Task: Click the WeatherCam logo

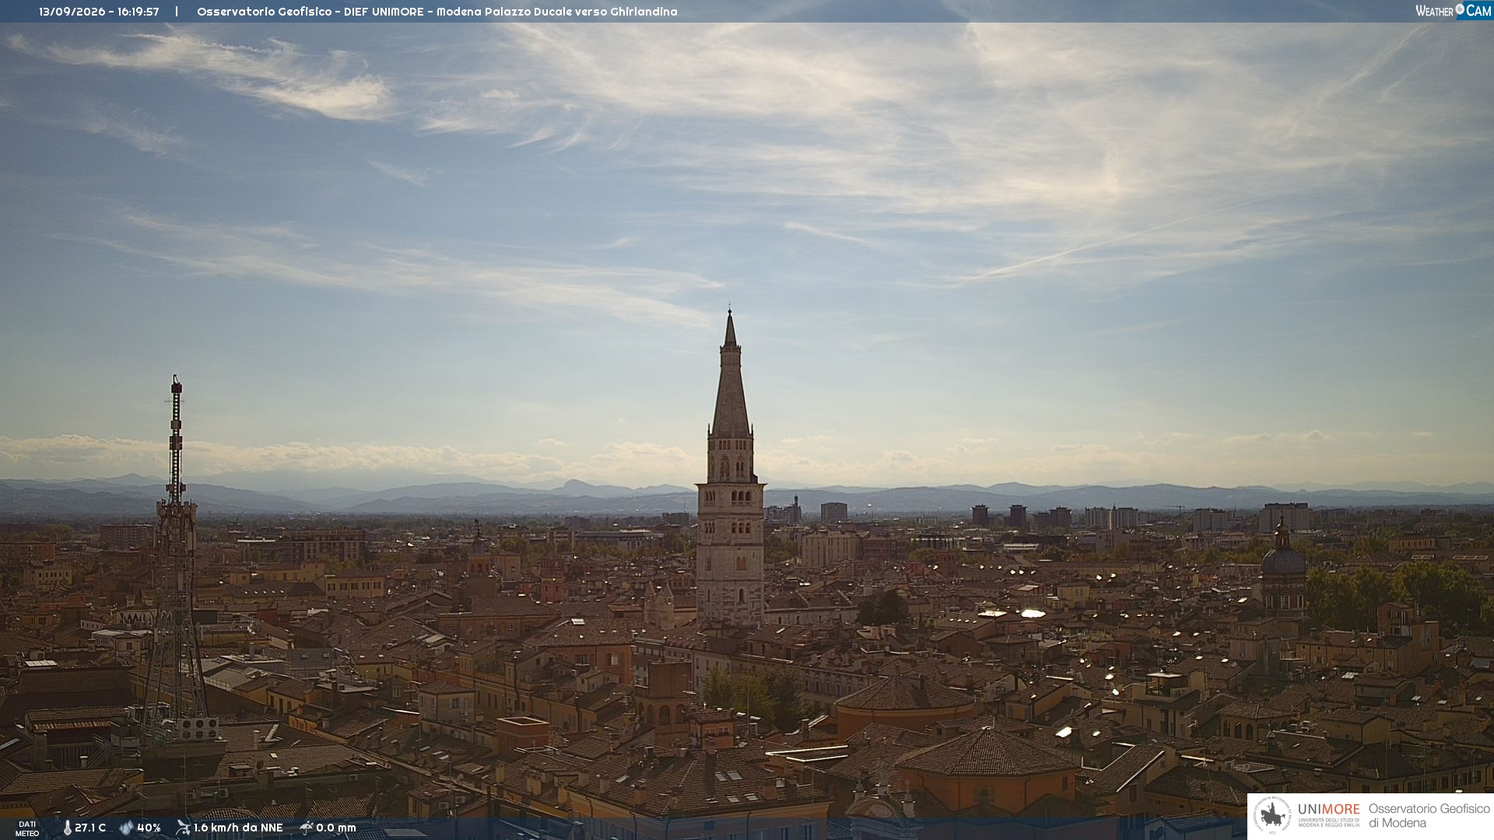Action: click(1454, 11)
